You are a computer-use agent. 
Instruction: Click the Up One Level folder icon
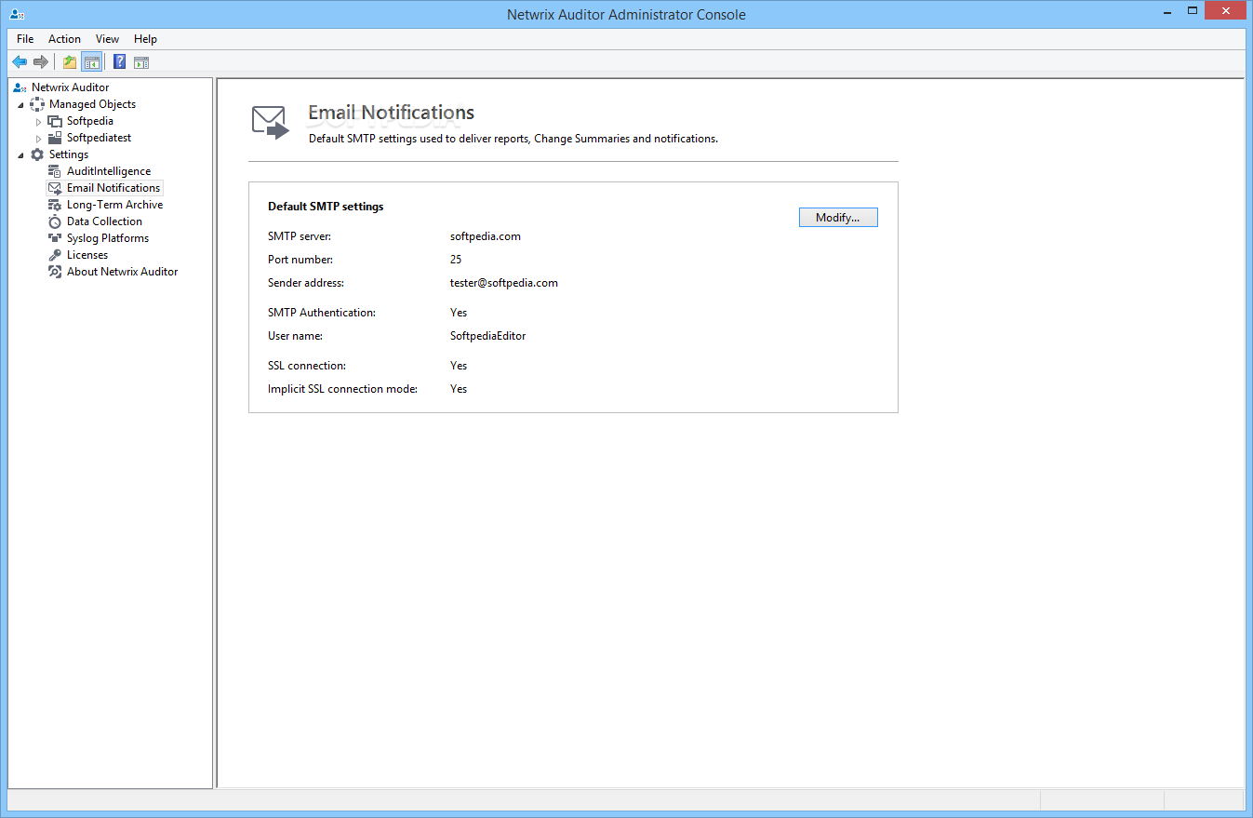click(x=70, y=62)
